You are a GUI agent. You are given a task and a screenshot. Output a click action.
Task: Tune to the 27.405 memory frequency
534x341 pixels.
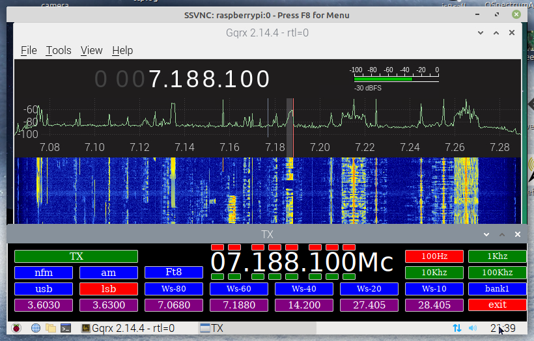369,305
